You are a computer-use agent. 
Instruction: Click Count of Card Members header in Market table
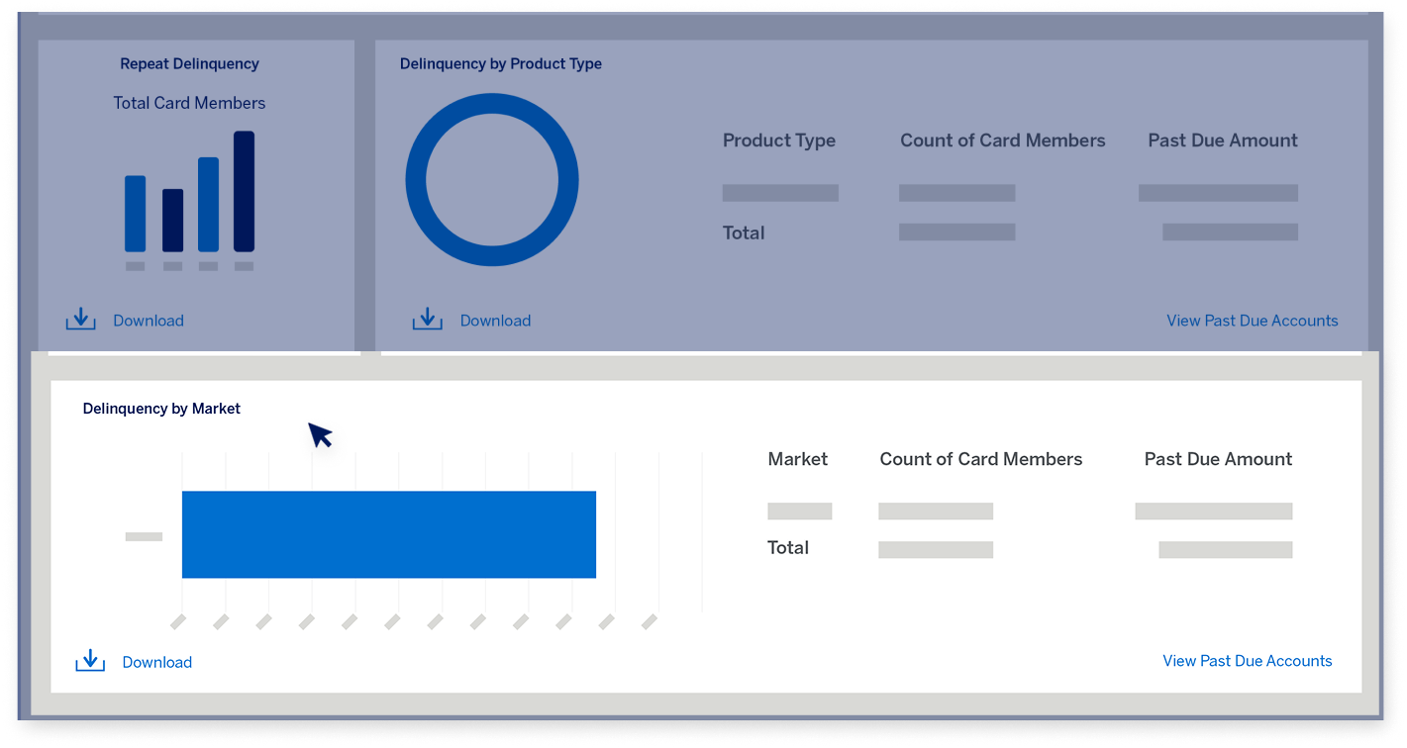(x=980, y=459)
